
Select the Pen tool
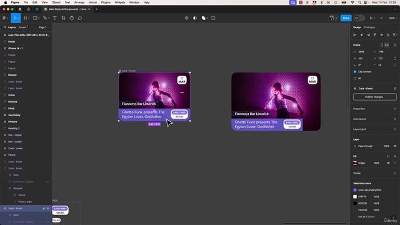point(45,18)
